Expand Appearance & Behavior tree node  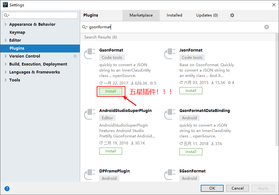[x=5, y=24]
